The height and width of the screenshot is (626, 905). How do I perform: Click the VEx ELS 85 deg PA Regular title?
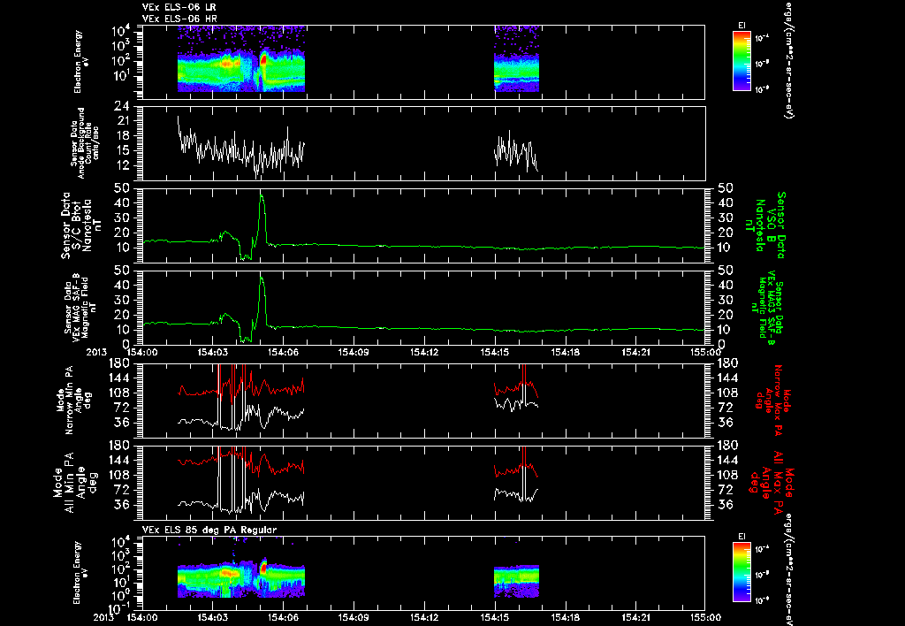pos(209,530)
